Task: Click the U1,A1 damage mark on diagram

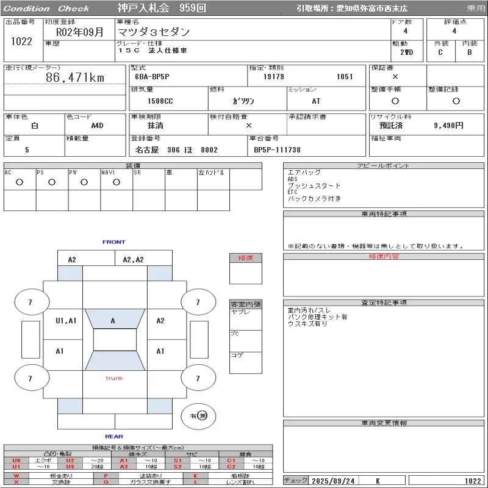Action: click(x=66, y=321)
